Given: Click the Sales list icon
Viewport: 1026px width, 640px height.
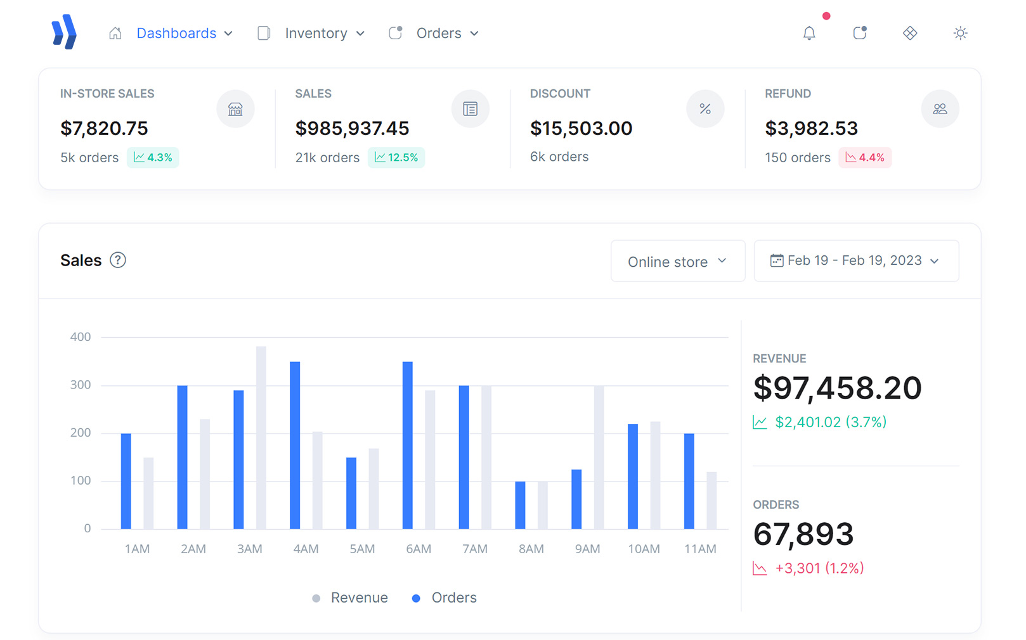Looking at the screenshot, I should coord(470,109).
